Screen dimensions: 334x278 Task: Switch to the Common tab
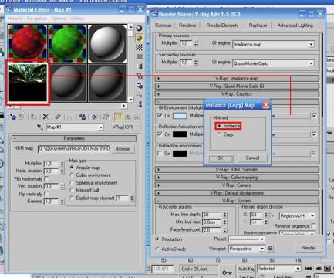(x=164, y=25)
